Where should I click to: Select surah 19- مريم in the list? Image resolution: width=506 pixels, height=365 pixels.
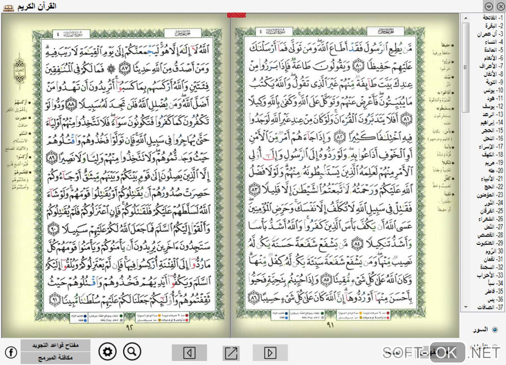pos(494,163)
